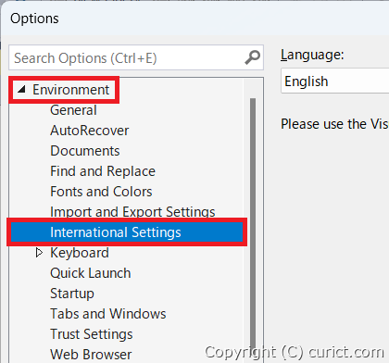Open the Keyboard settings page

[80, 253]
